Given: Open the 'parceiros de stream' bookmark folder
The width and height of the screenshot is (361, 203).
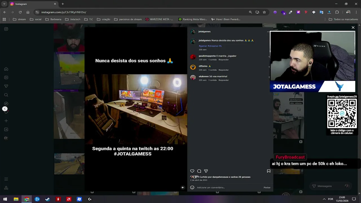Looking at the screenshot, I should point(128,19).
